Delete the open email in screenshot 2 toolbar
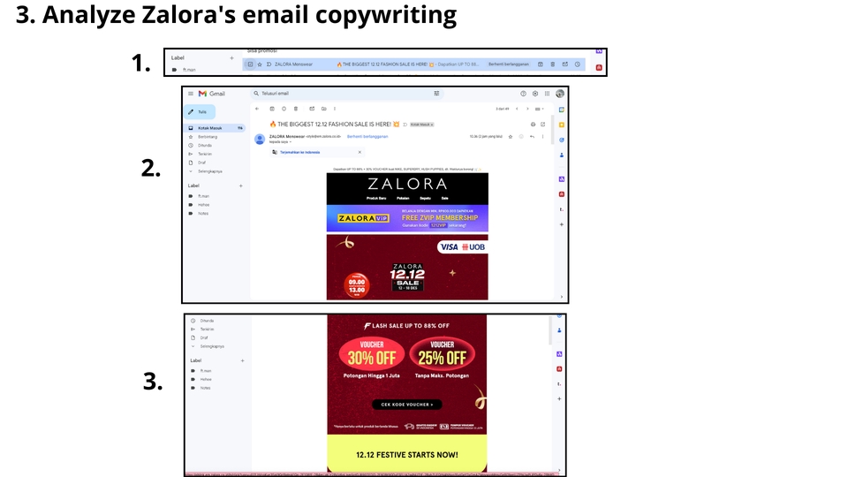848x477 pixels. [x=296, y=109]
